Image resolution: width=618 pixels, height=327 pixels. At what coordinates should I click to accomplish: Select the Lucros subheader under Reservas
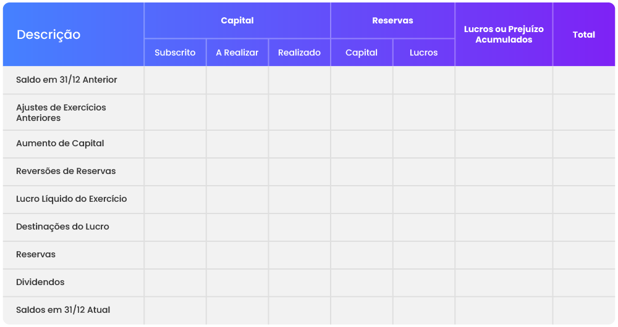pos(423,52)
